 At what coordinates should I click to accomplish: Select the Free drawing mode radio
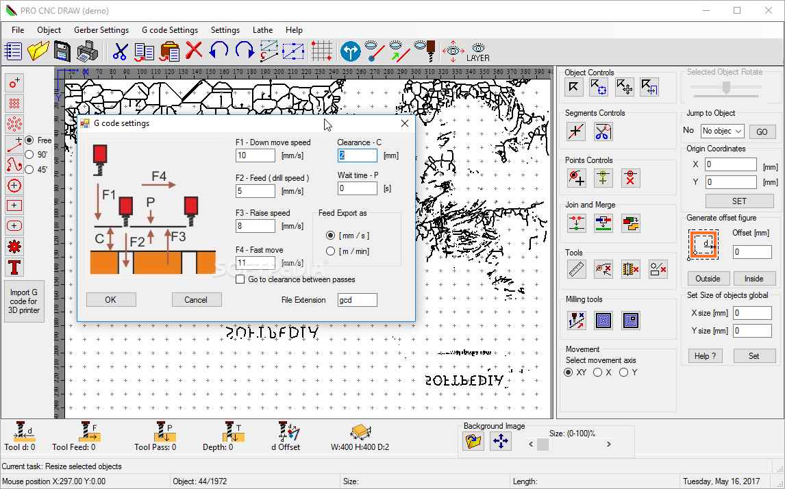[x=29, y=140]
